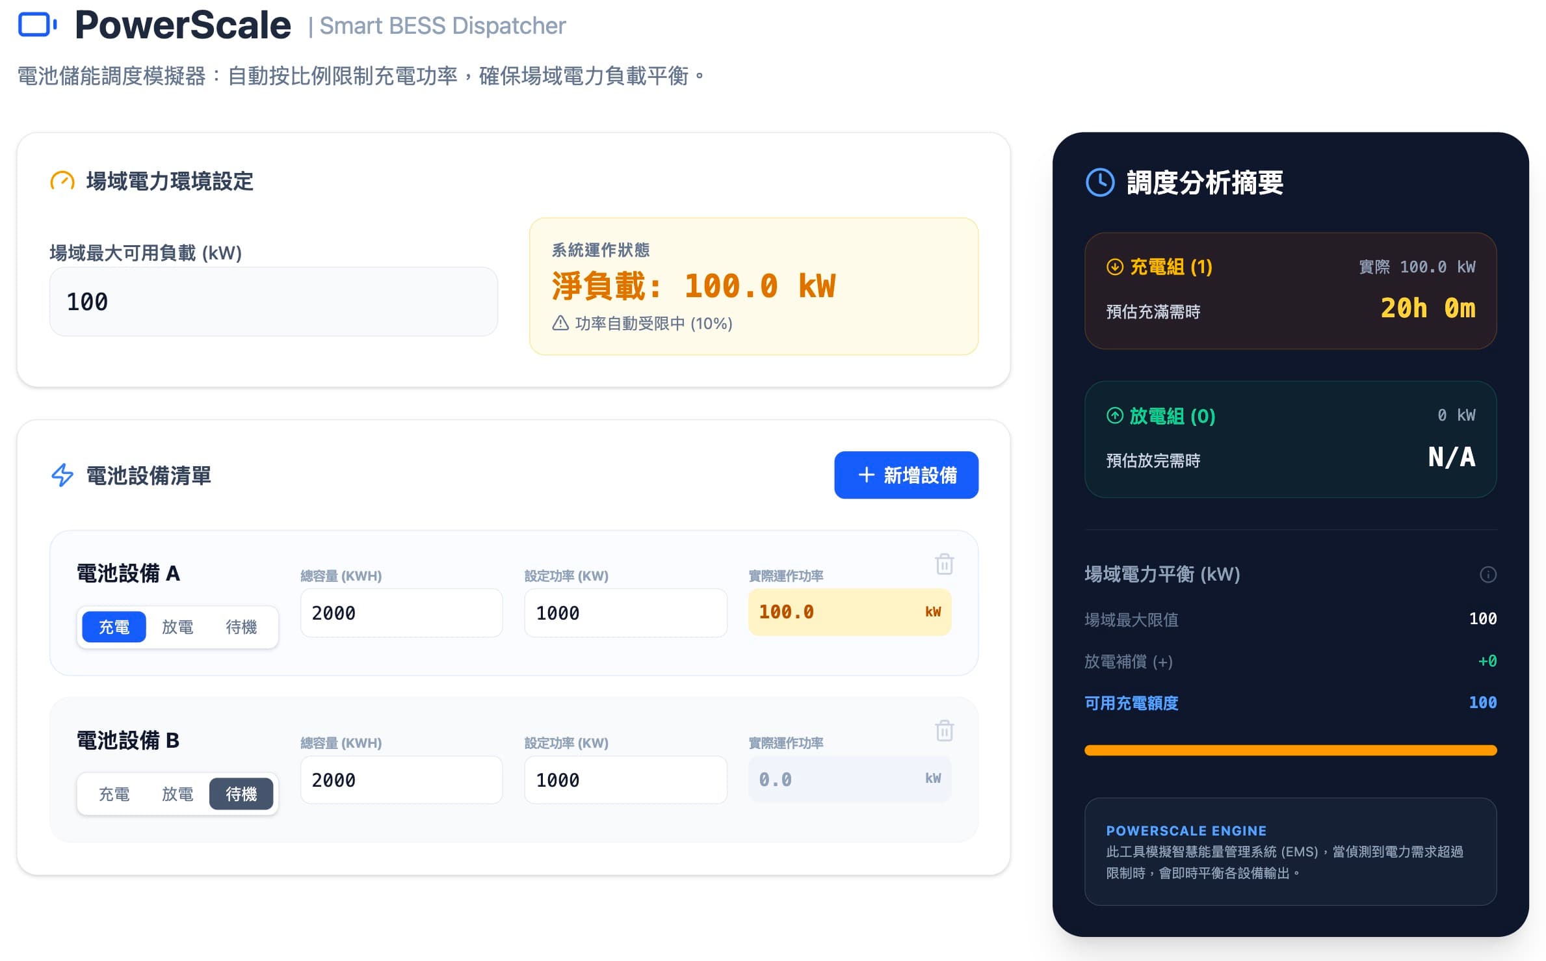Click the 充電組 down-arrow circle icon
This screenshot has width=1546, height=961.
(x=1114, y=267)
